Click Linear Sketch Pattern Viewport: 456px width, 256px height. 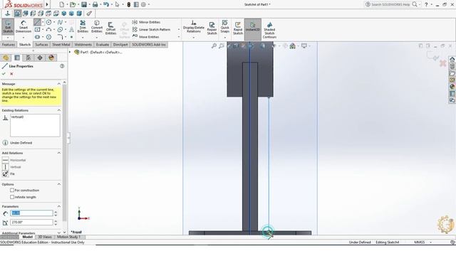coord(152,30)
